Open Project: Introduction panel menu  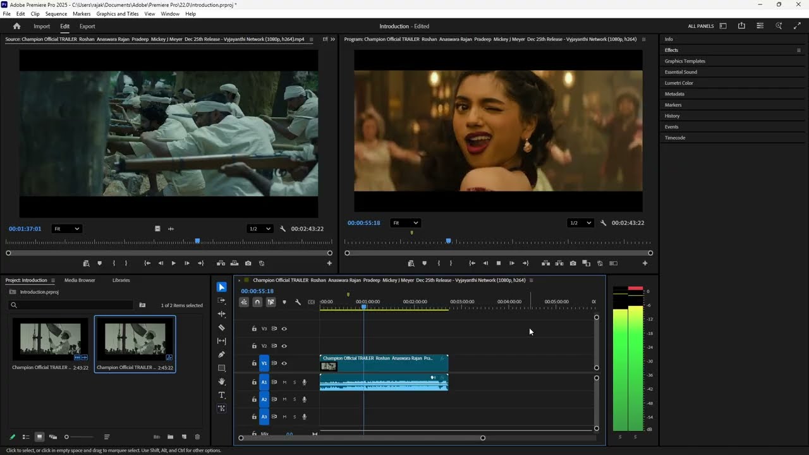(x=53, y=280)
